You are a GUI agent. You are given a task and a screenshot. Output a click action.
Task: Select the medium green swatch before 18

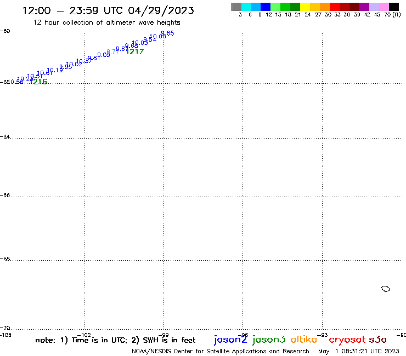tap(286, 7)
